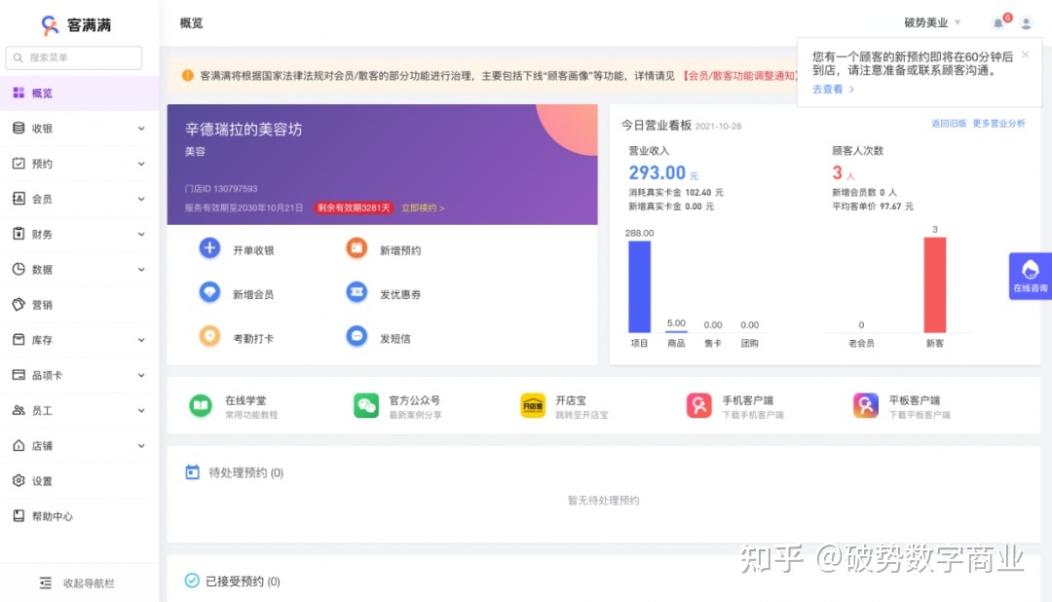Click the 发短信 SMS icon
This screenshot has height=602, width=1052.
(x=356, y=336)
